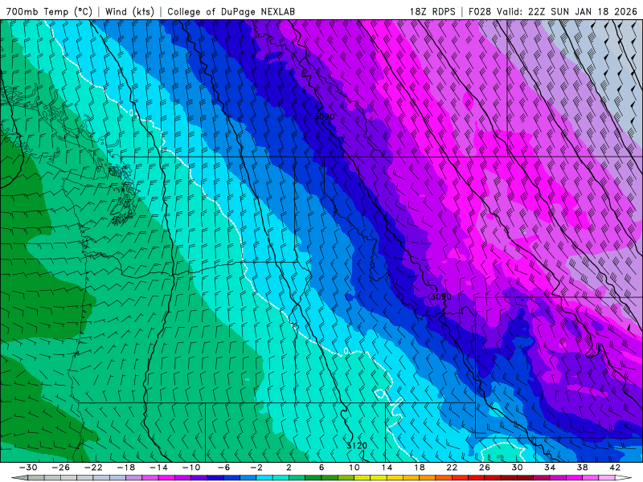The height and width of the screenshot is (482, 643).
Task: Click the "-6" color scale value
Action: click(x=223, y=468)
